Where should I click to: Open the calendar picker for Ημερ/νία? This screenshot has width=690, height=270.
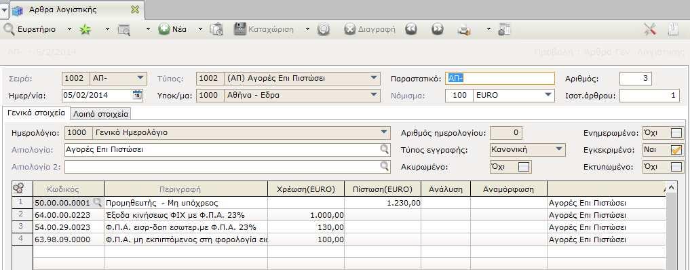tap(137, 94)
